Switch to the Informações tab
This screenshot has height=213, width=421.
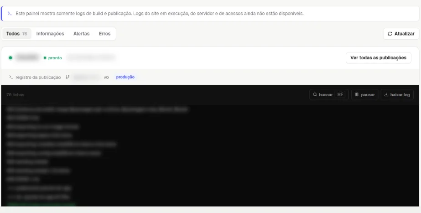[x=50, y=34]
